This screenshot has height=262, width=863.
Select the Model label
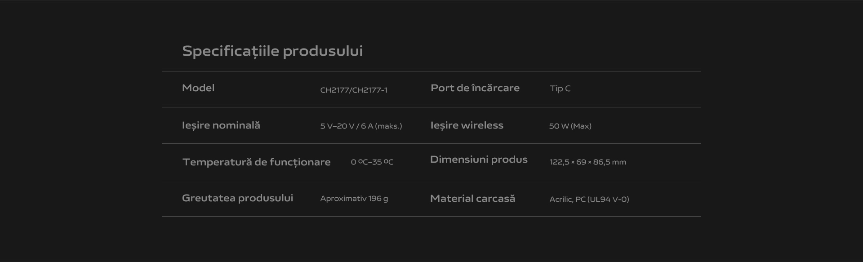click(198, 88)
